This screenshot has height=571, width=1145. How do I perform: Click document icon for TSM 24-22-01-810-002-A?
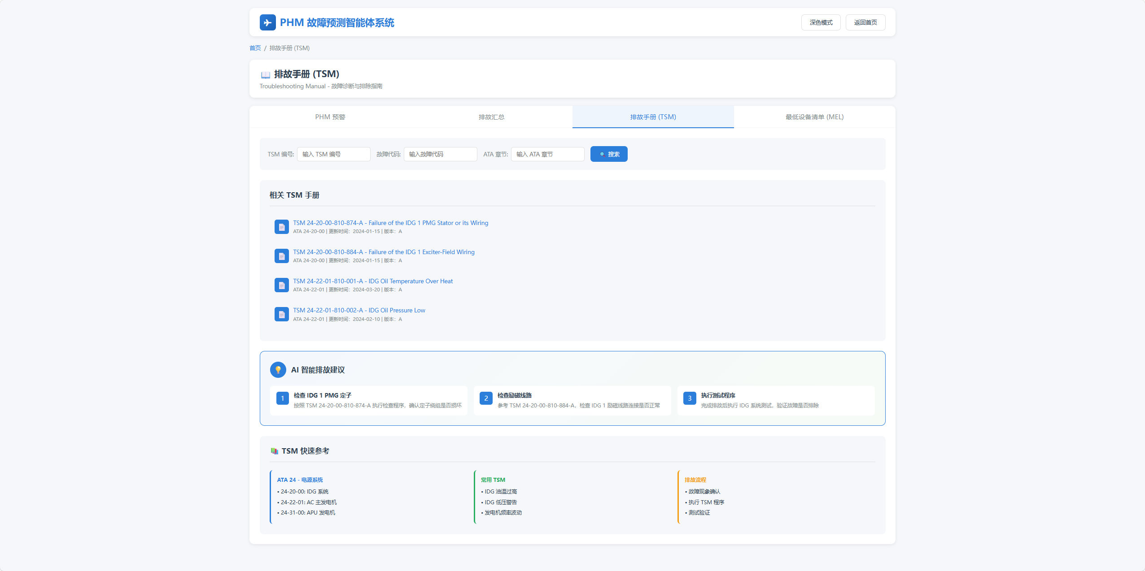tap(282, 314)
